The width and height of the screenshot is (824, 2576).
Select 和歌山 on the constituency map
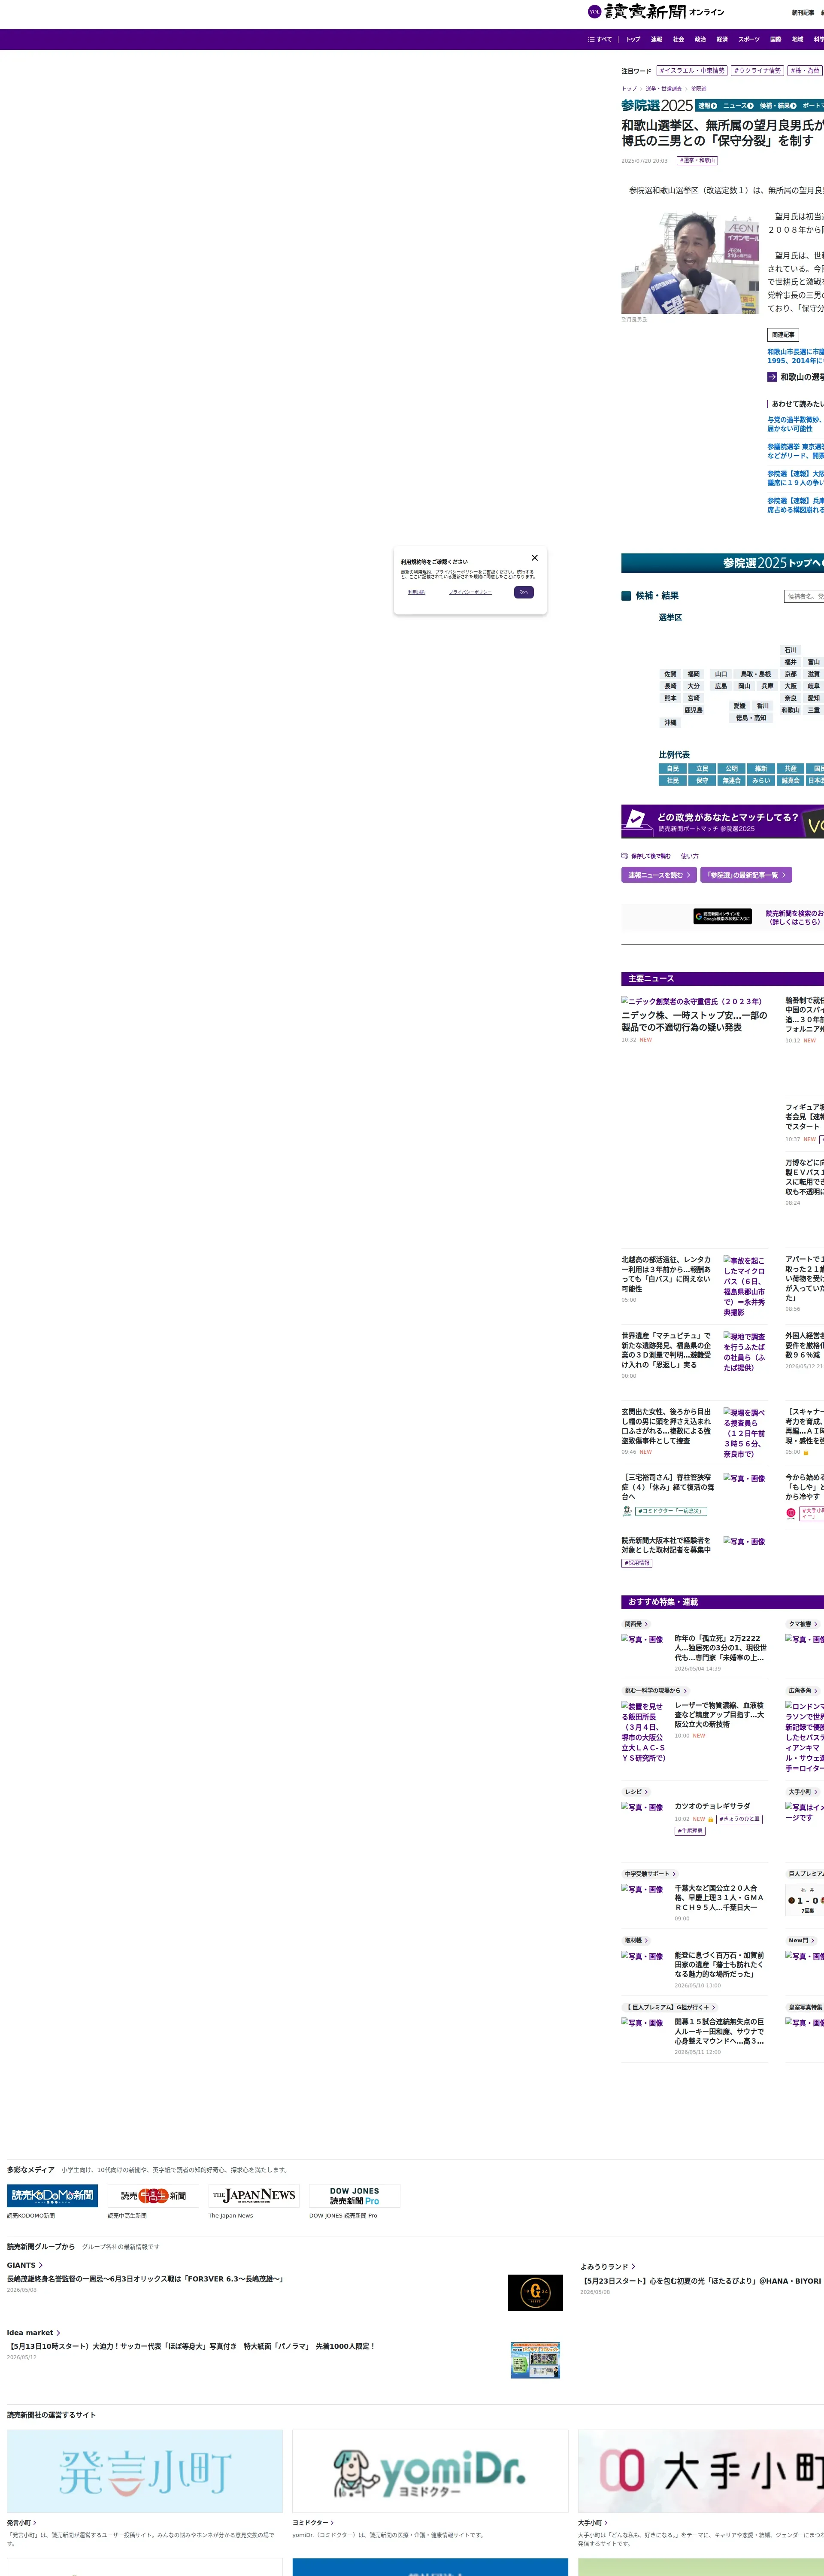(791, 710)
